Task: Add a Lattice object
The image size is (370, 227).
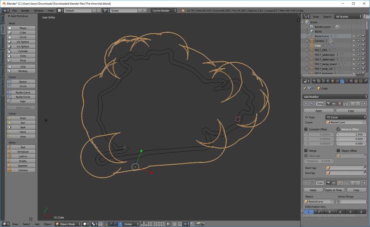Action: coord(21,156)
